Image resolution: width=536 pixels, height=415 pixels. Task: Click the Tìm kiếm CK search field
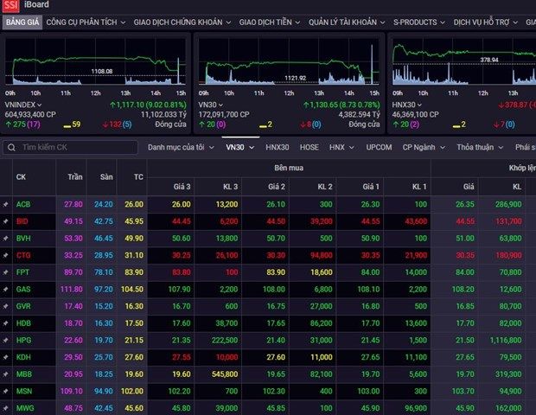point(76,148)
